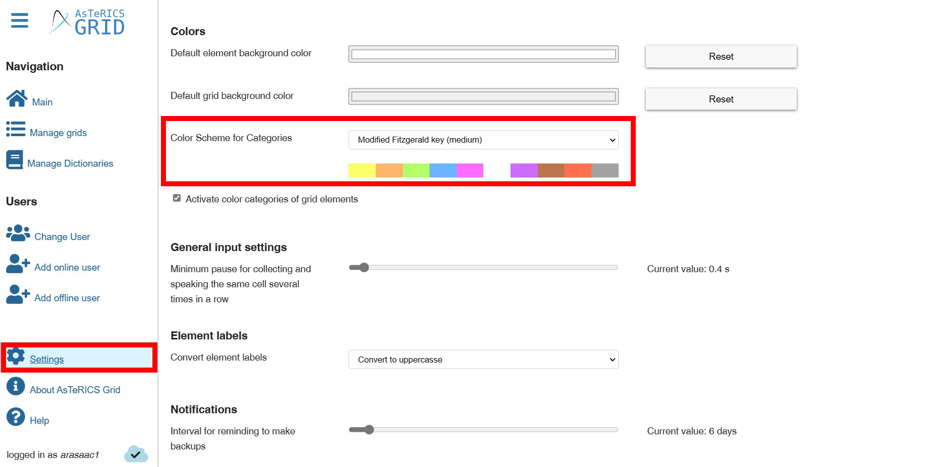Click the Settings gear icon

point(16,356)
